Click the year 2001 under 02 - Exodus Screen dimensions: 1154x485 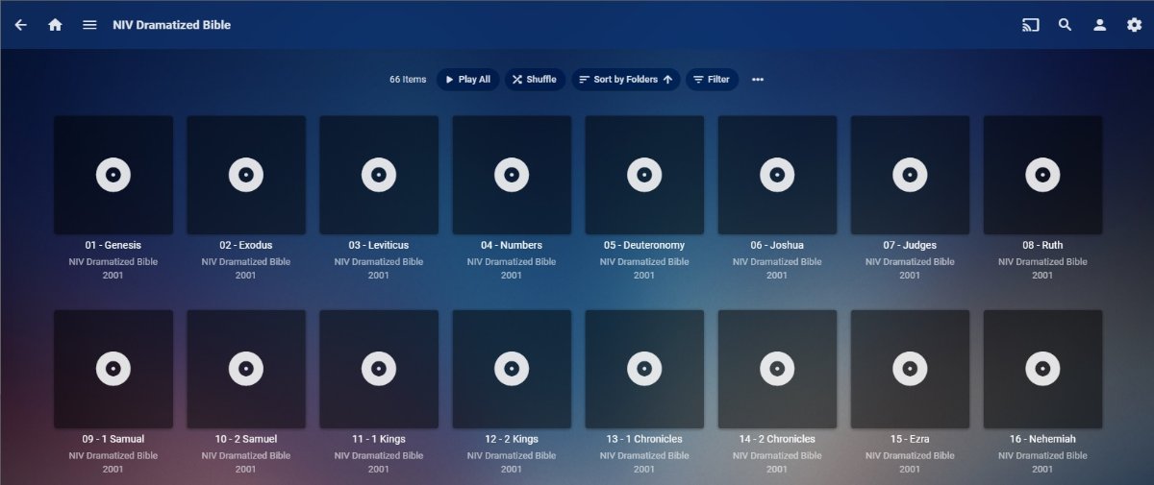pos(246,276)
